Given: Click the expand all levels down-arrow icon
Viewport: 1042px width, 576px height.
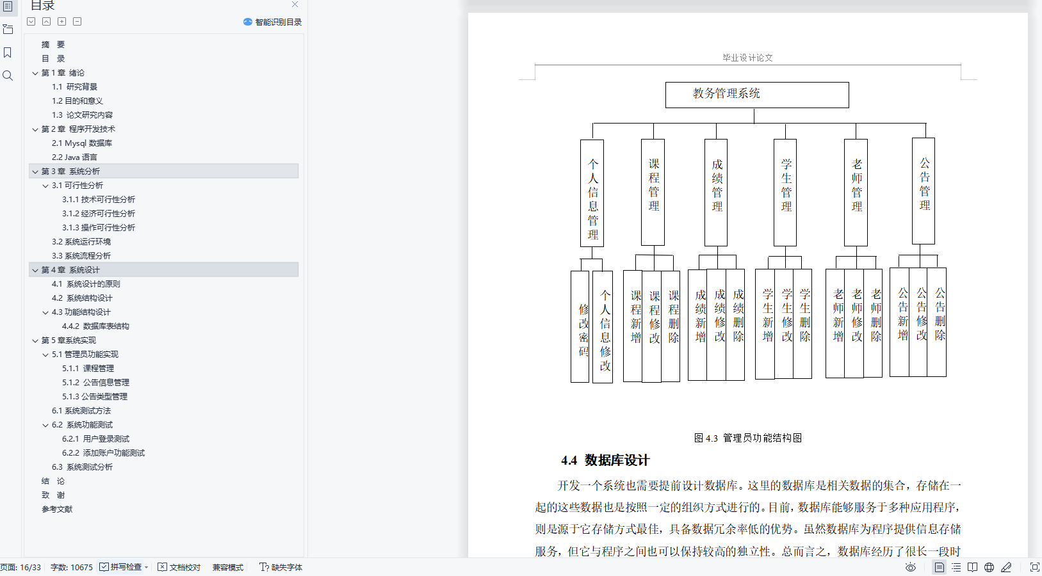Looking at the screenshot, I should point(31,22).
